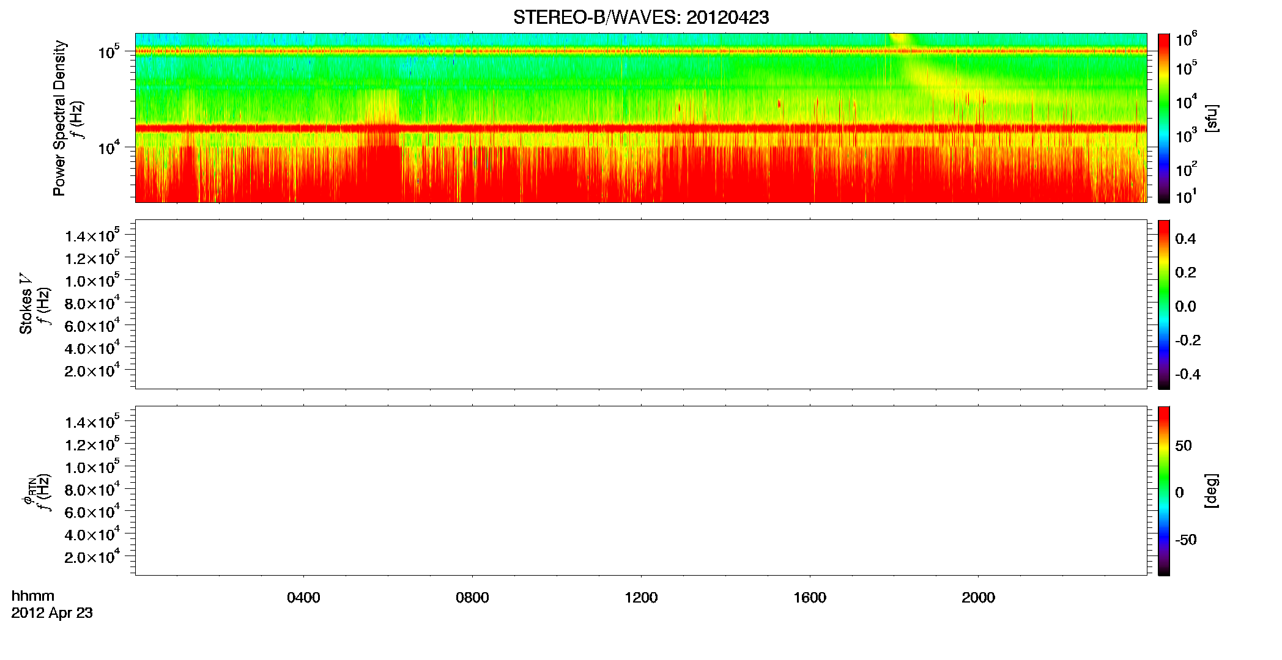Click the [deg] unit label
1282x660 pixels.
(x=1212, y=491)
